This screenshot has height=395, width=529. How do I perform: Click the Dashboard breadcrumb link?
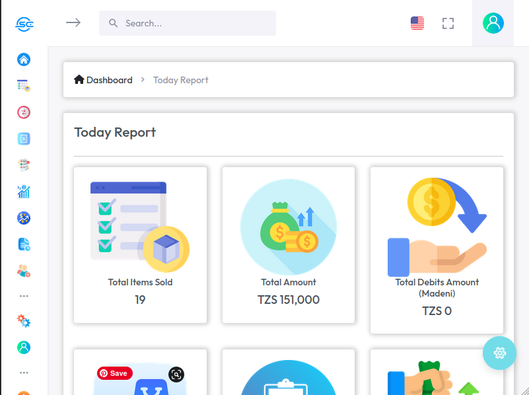pyautogui.click(x=104, y=80)
